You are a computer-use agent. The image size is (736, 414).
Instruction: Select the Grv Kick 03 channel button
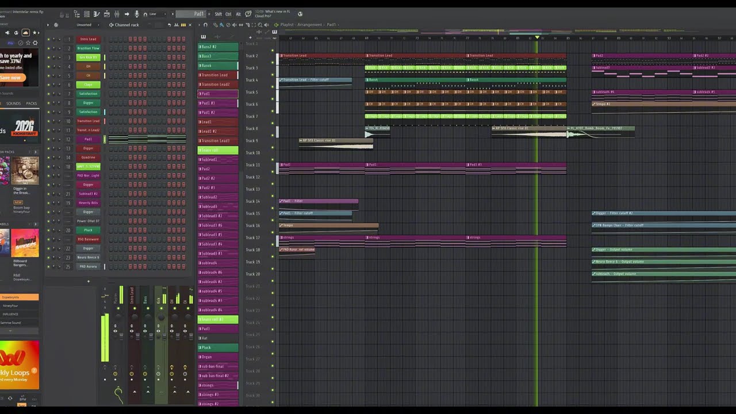(x=89, y=57)
